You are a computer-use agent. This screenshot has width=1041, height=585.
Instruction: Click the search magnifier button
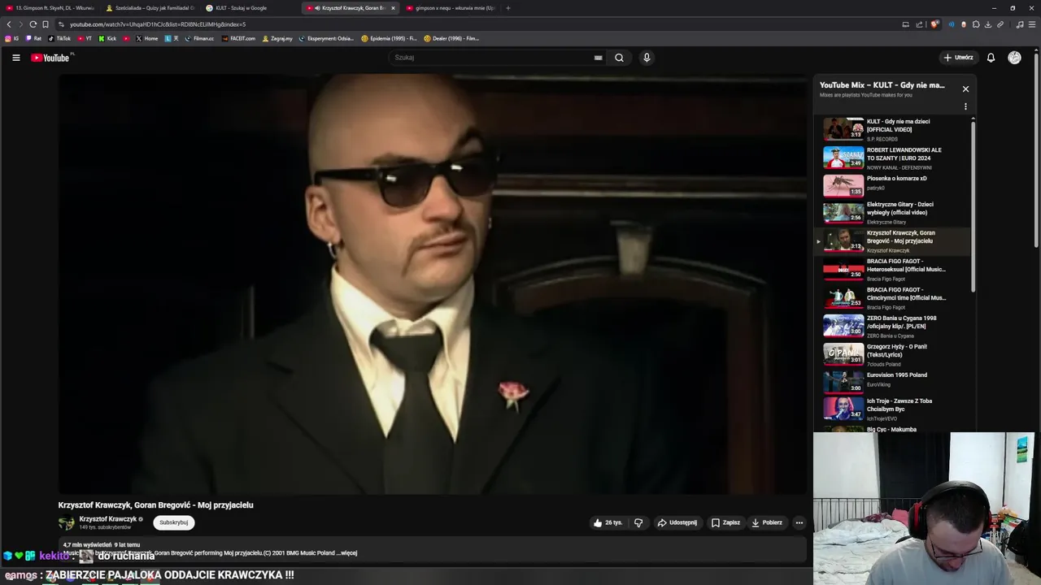pyautogui.click(x=619, y=58)
